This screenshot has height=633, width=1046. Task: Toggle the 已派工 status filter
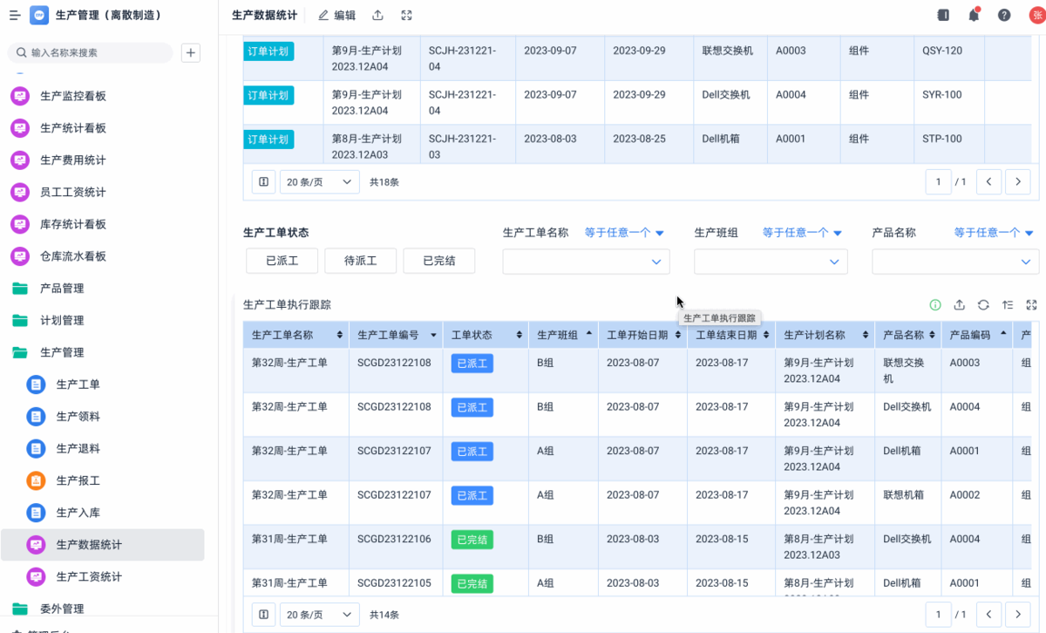point(282,261)
